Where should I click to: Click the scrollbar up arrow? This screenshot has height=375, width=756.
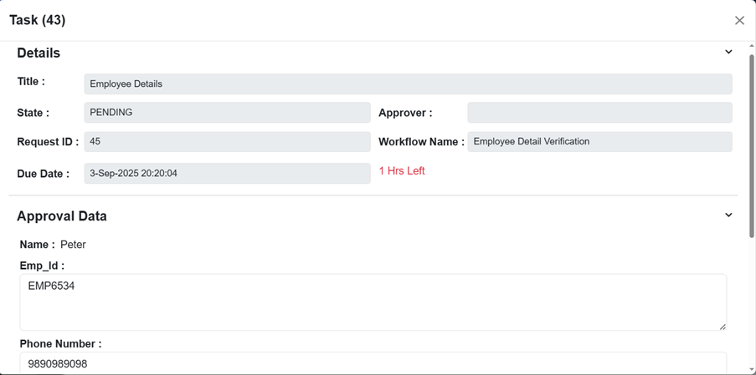coord(751,47)
